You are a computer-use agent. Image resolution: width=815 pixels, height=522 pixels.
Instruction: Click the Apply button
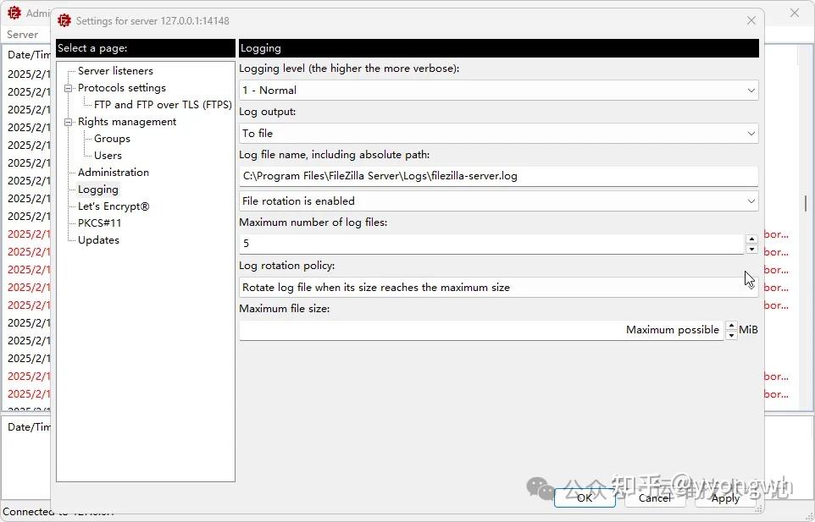coord(724,498)
